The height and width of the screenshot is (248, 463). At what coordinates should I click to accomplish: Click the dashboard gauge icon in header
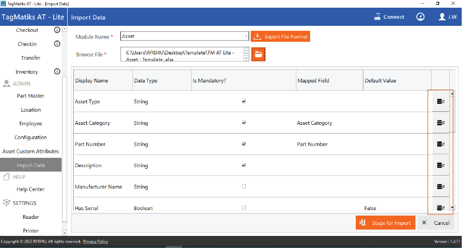pos(420,17)
